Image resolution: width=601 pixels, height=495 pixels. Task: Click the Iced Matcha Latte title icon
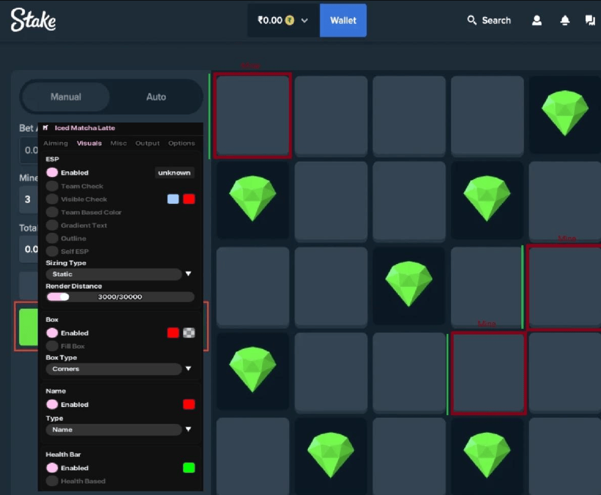[46, 128]
